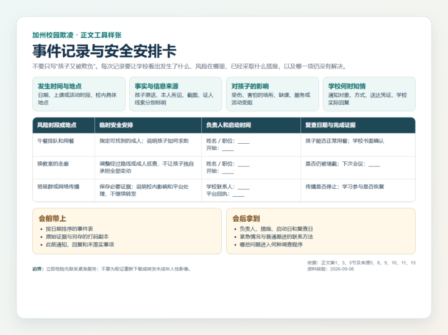Click the heading 会后拿到
This screenshot has height=335, width=448.
coord(246,219)
